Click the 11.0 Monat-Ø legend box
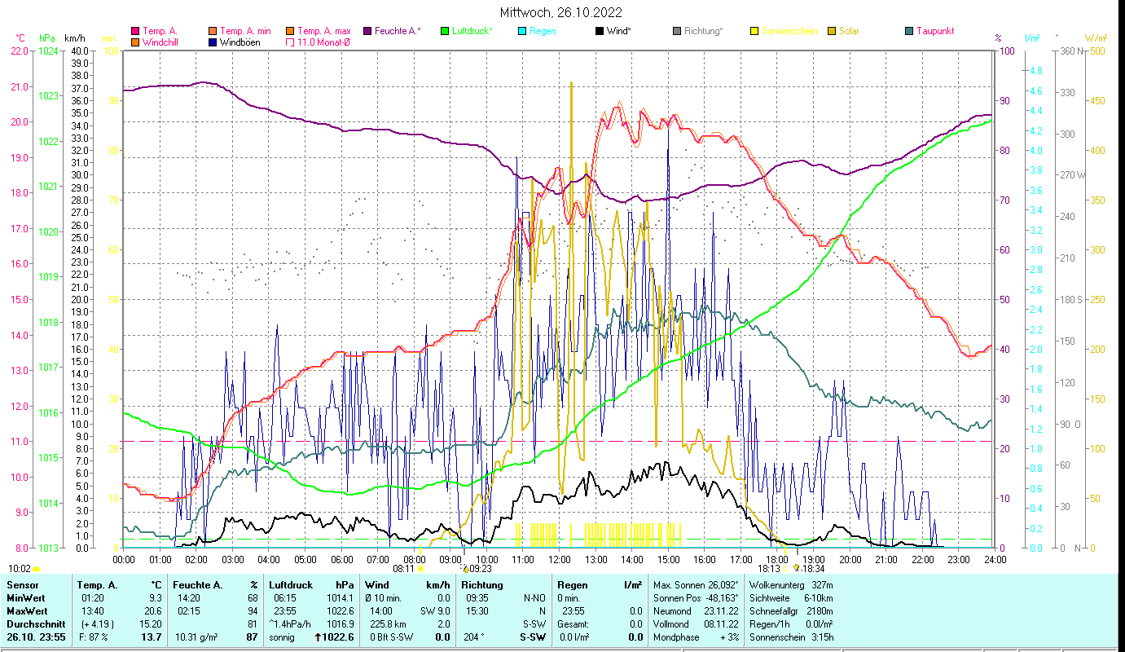Image resolution: width=1125 pixels, height=652 pixels. (289, 42)
